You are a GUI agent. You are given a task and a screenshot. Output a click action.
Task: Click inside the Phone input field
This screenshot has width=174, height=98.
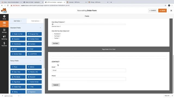pyautogui.click(x=89, y=79)
